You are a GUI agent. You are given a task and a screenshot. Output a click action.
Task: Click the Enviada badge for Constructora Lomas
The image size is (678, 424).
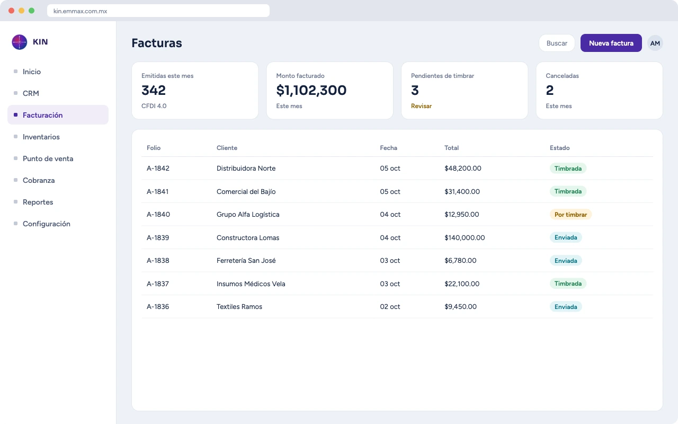(x=566, y=237)
